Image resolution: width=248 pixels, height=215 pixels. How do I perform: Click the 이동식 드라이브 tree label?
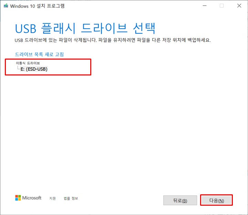[28, 63]
